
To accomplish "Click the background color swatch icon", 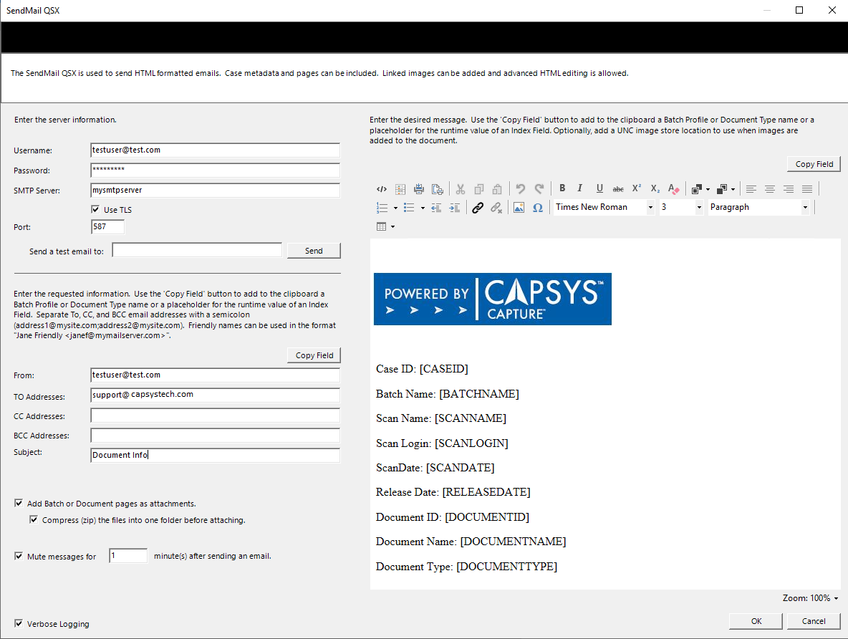I will (722, 189).
